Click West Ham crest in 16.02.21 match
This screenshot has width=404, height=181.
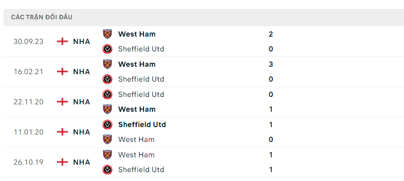click(x=107, y=64)
